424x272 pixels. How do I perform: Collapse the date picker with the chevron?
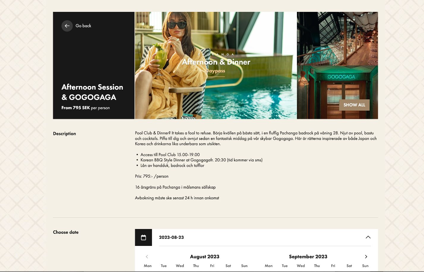(x=368, y=237)
